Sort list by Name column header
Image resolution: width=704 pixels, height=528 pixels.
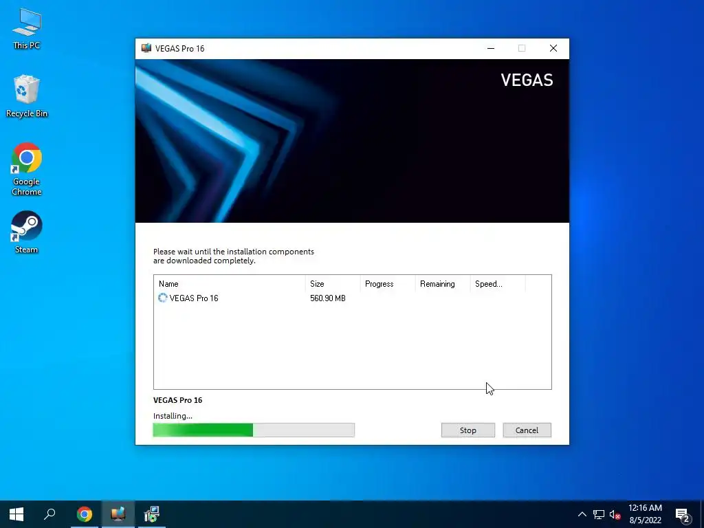tap(230, 284)
